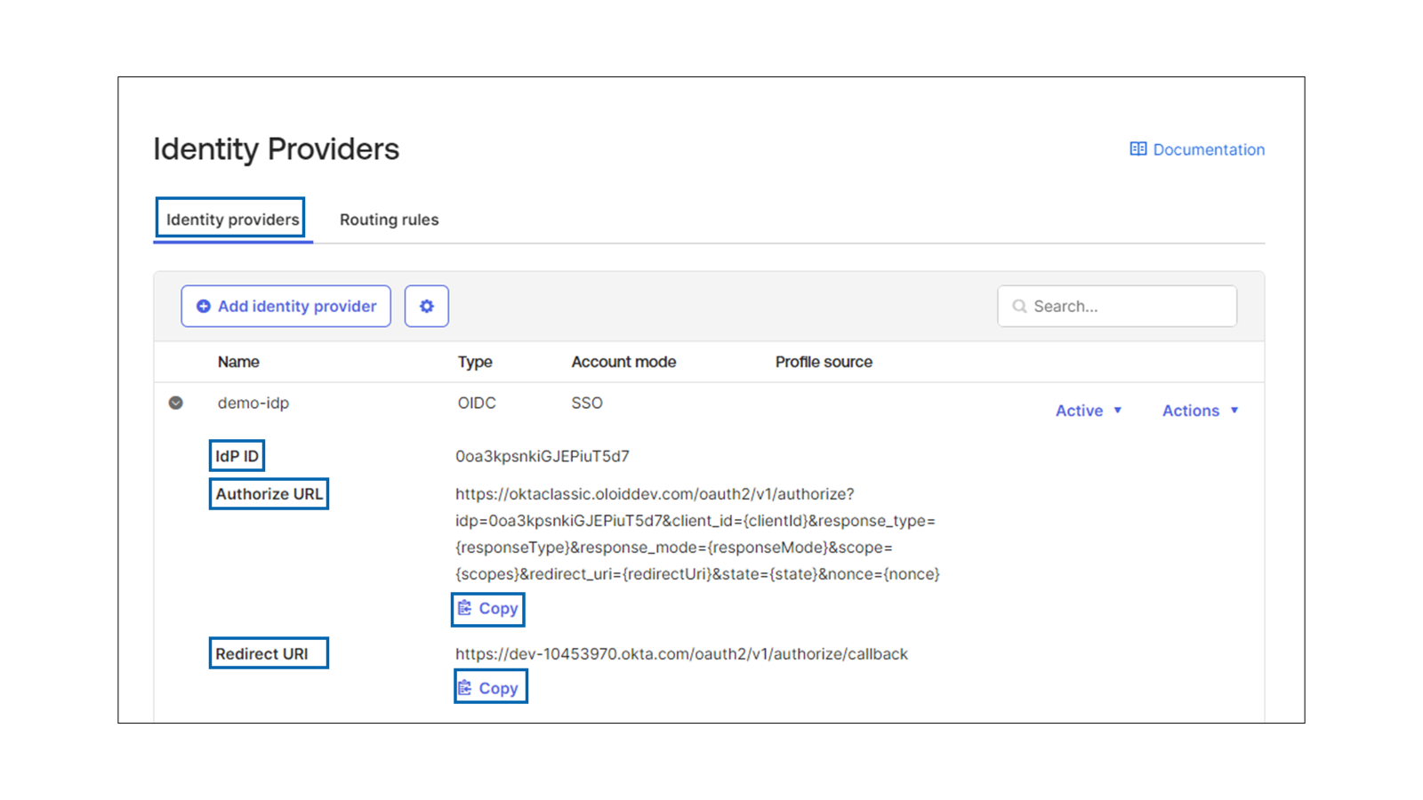Open the settings gear button

point(427,306)
